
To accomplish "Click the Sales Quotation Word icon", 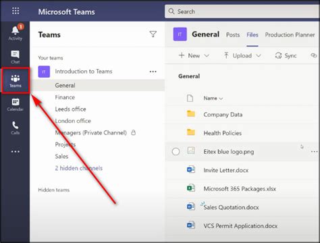I will point(191,207).
